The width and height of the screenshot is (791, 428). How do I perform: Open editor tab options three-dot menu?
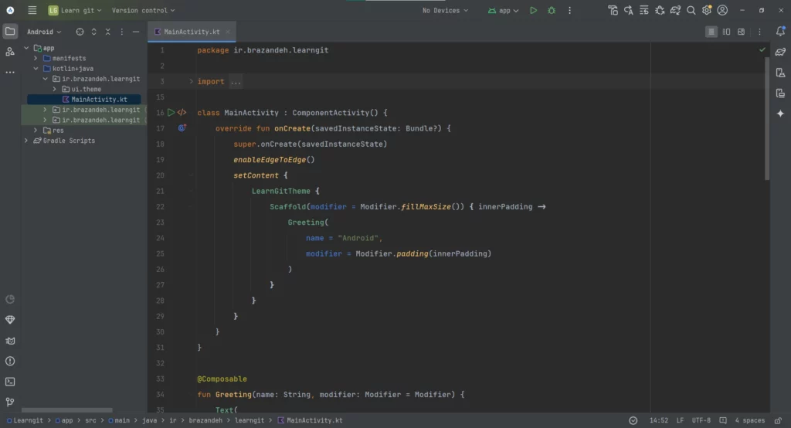click(x=760, y=32)
